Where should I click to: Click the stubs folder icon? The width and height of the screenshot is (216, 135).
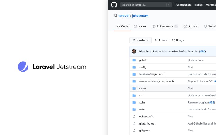point(134,102)
